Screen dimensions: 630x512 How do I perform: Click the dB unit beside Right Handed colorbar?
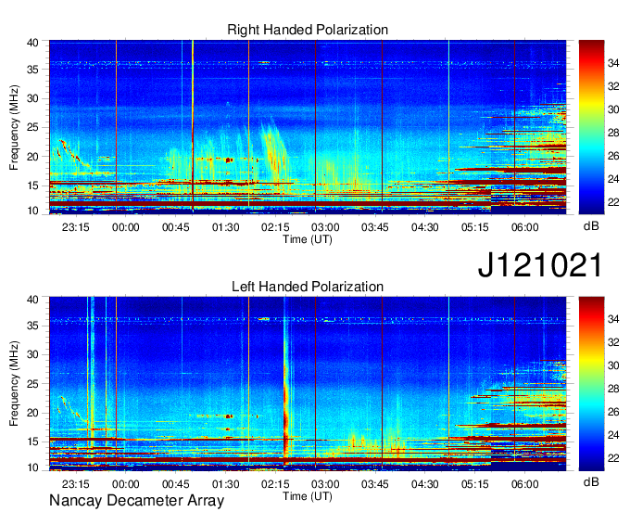tap(591, 226)
